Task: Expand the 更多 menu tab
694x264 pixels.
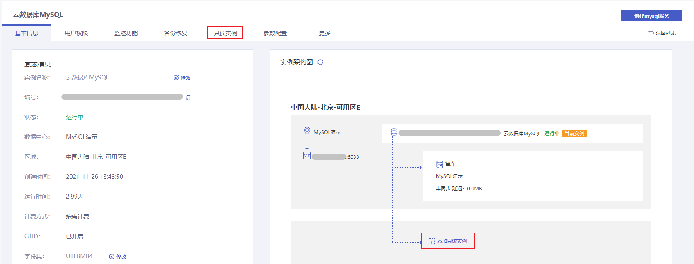Action: point(325,33)
